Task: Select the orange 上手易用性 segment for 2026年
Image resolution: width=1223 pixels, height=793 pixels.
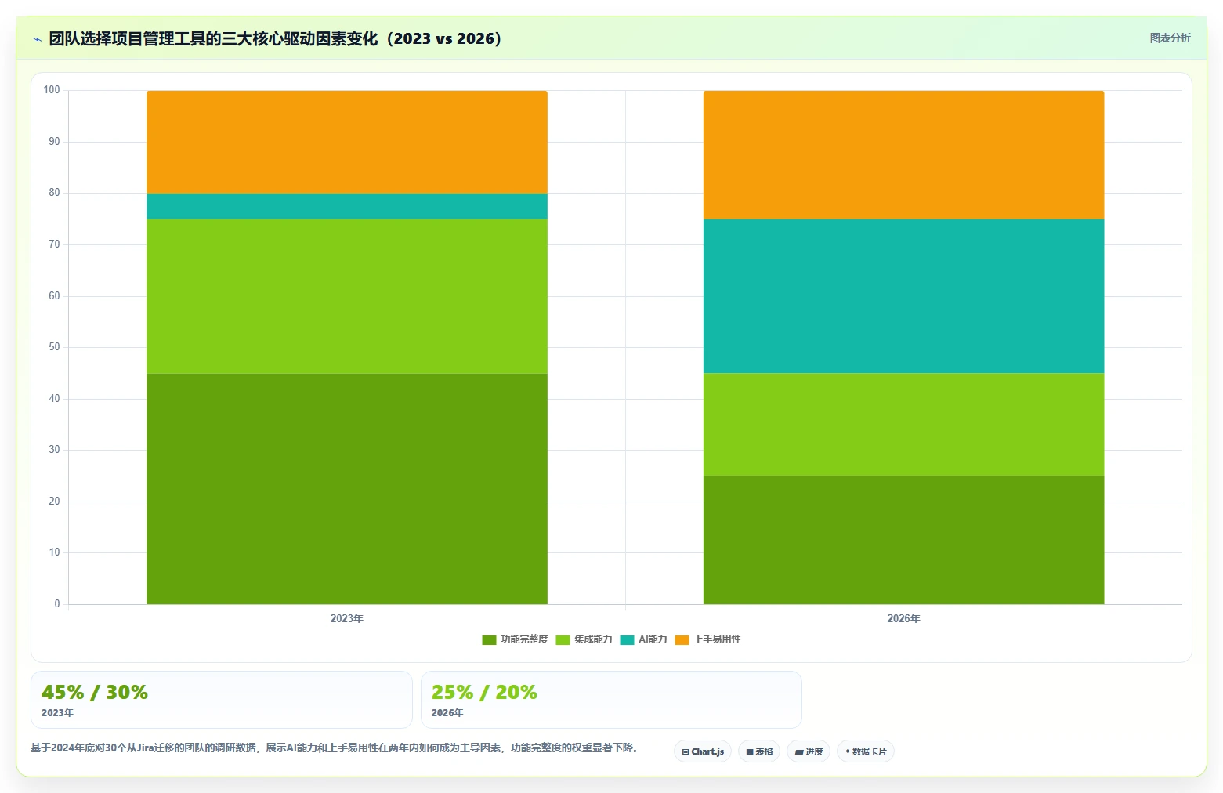Action: (903, 155)
